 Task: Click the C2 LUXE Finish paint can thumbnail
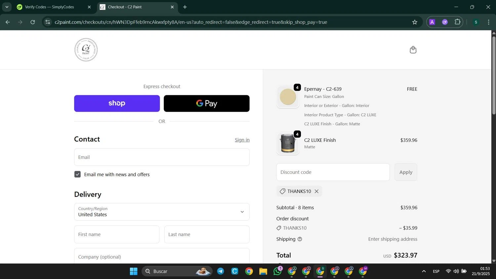point(288,144)
